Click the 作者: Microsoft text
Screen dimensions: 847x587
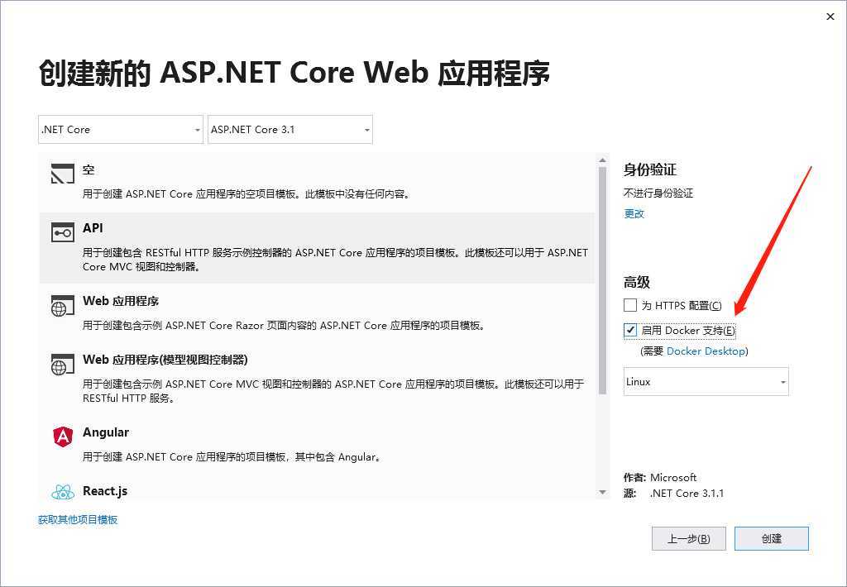660,477
